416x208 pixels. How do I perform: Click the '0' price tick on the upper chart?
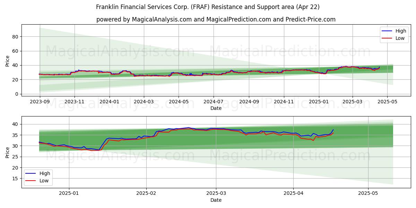[17, 94]
